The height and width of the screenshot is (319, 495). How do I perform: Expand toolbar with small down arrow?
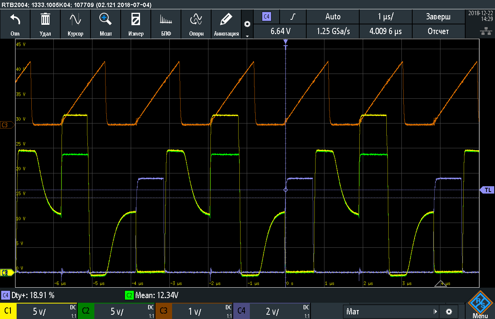coord(247,36)
